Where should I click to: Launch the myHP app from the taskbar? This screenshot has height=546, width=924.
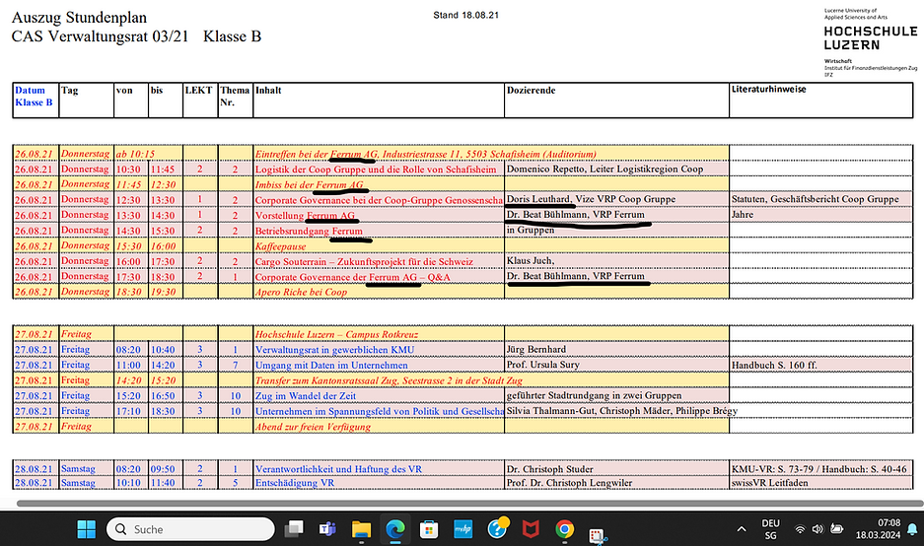[x=463, y=529]
